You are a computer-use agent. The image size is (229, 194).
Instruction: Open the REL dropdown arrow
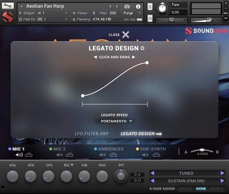(x=72, y=165)
